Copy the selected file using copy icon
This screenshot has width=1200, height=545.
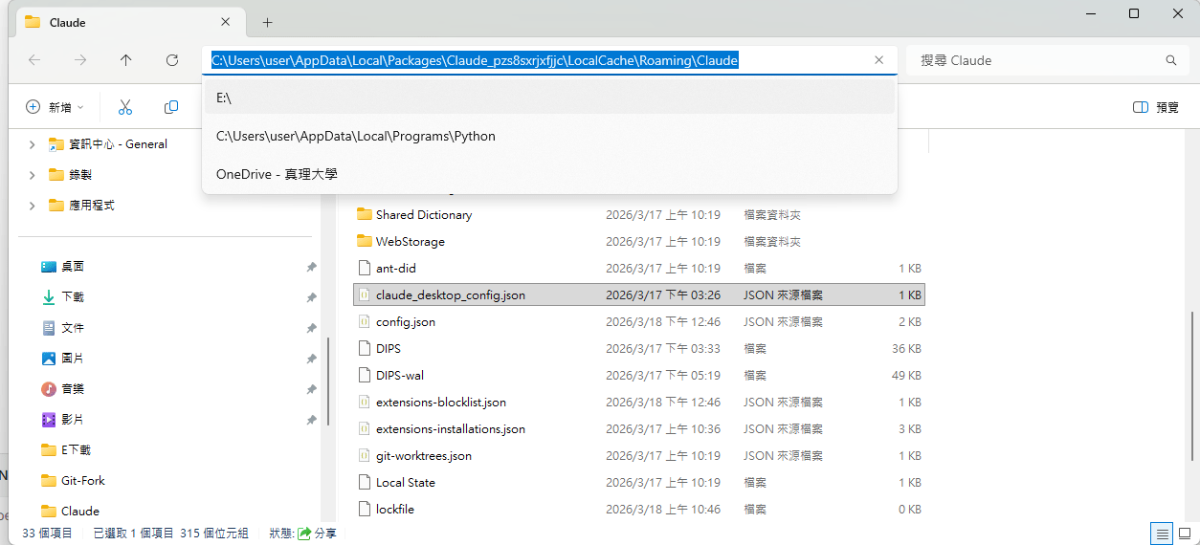tap(171, 107)
